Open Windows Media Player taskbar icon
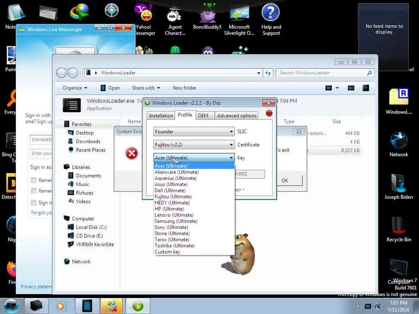The height and width of the screenshot is (314, 419). (61, 306)
